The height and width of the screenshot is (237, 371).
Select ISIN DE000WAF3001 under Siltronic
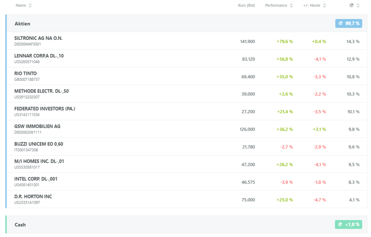click(x=28, y=44)
